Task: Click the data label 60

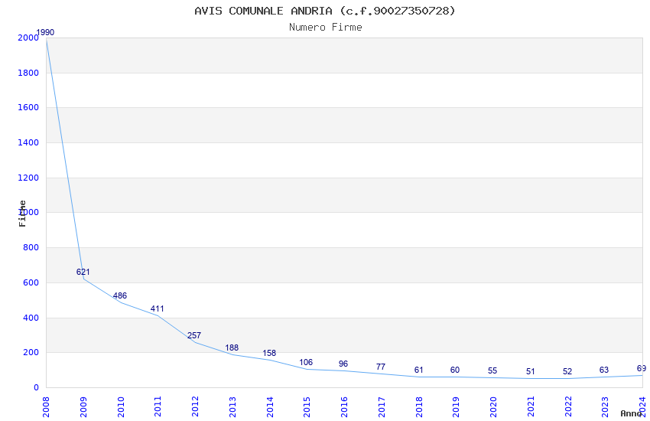Action: coord(455,370)
